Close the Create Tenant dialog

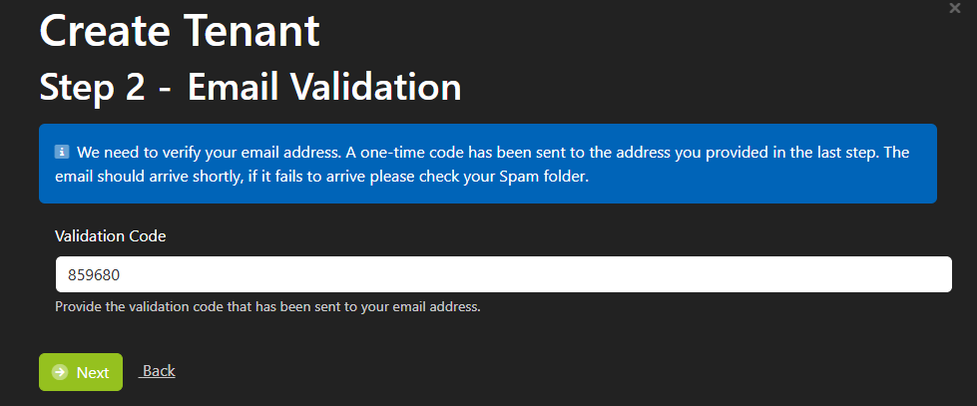[954, 8]
